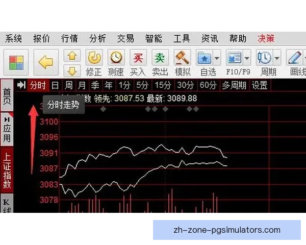
Task: Open the 报价 menu
Action: click(x=41, y=38)
